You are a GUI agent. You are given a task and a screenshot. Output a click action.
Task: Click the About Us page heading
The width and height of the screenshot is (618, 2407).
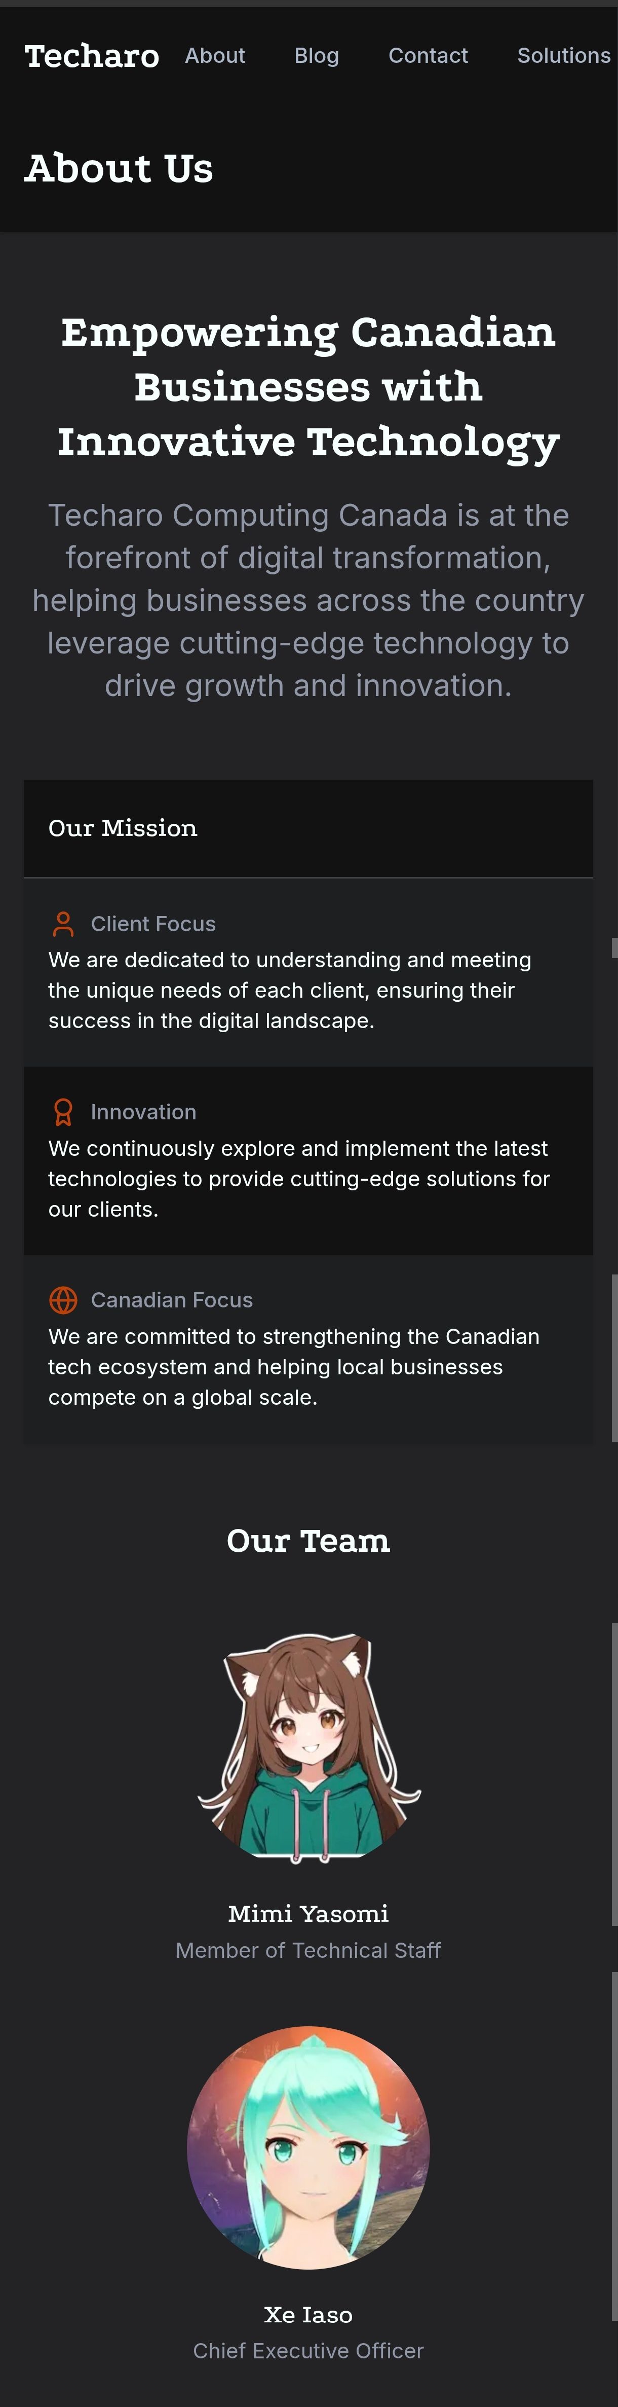click(x=119, y=169)
